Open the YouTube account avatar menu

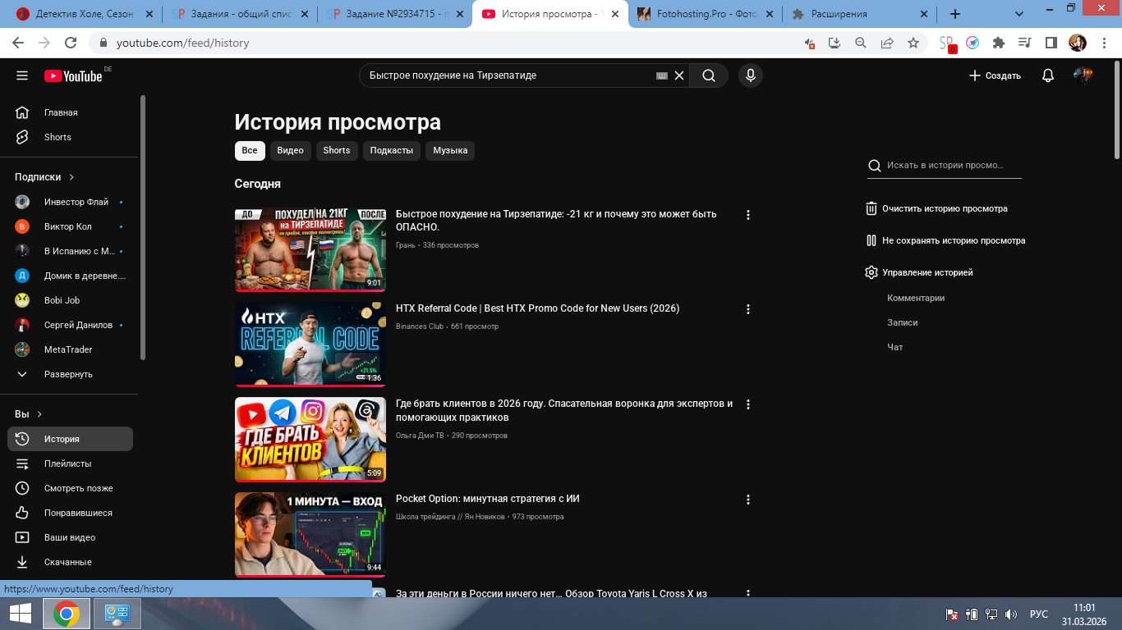1083,75
